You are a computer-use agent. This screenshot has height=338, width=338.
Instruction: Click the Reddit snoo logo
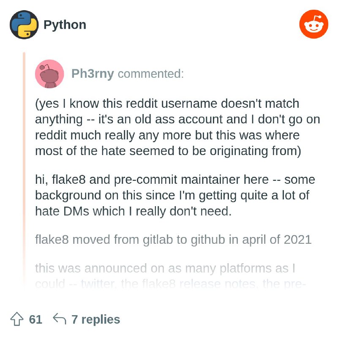(x=313, y=25)
